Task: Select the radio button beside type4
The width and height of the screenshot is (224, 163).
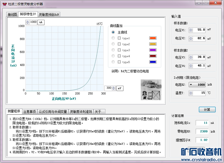Action: [113, 56]
